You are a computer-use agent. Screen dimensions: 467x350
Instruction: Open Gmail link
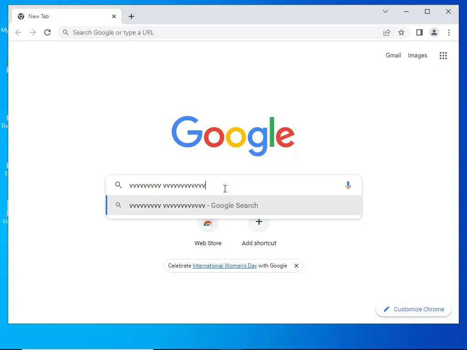click(x=393, y=55)
